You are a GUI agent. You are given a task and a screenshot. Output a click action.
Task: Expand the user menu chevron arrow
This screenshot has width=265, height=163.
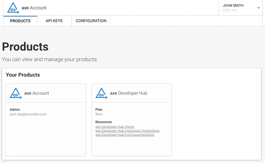(258, 8)
